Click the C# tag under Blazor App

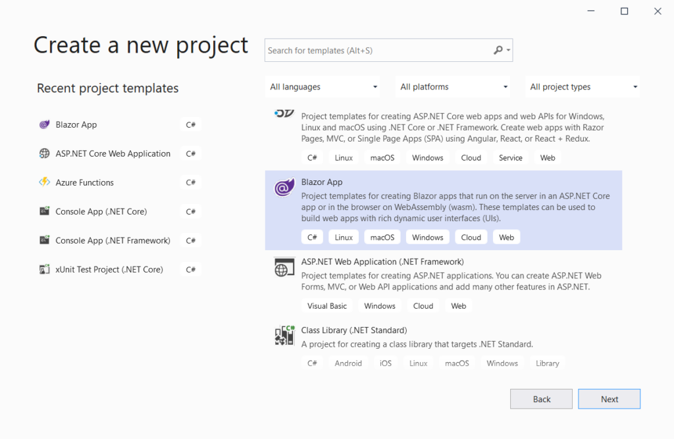312,236
